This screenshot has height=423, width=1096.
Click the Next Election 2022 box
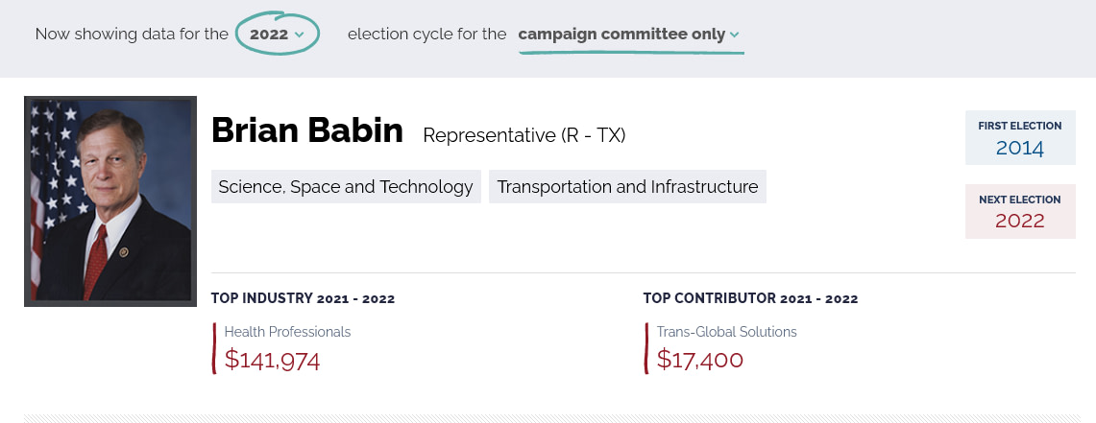(x=1020, y=211)
